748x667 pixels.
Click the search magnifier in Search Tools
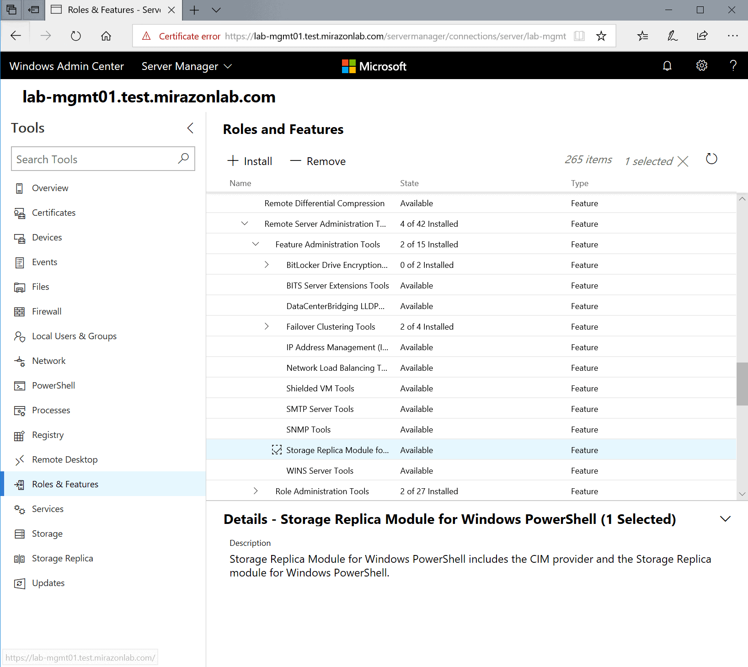click(x=183, y=159)
